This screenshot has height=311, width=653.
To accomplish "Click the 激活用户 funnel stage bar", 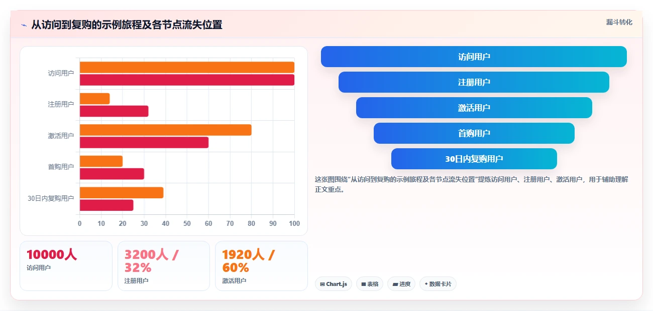I will pyautogui.click(x=474, y=108).
